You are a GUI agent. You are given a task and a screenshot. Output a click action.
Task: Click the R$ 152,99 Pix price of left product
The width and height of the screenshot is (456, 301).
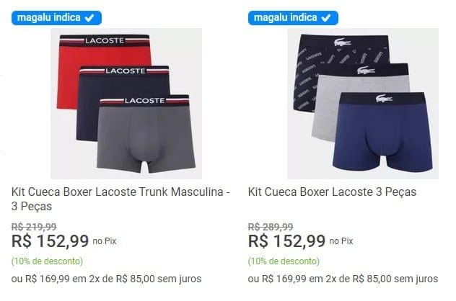[x=50, y=241]
